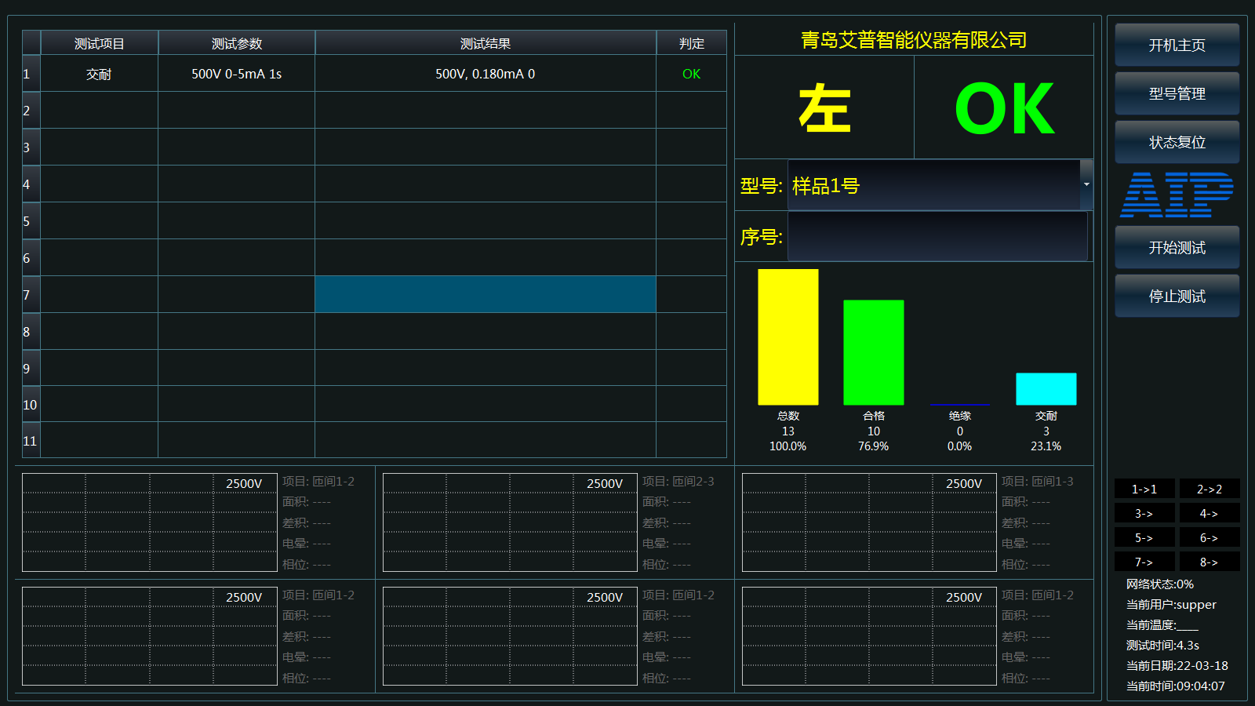
Task: Start testing with 开始测试
Action: pyautogui.click(x=1177, y=247)
